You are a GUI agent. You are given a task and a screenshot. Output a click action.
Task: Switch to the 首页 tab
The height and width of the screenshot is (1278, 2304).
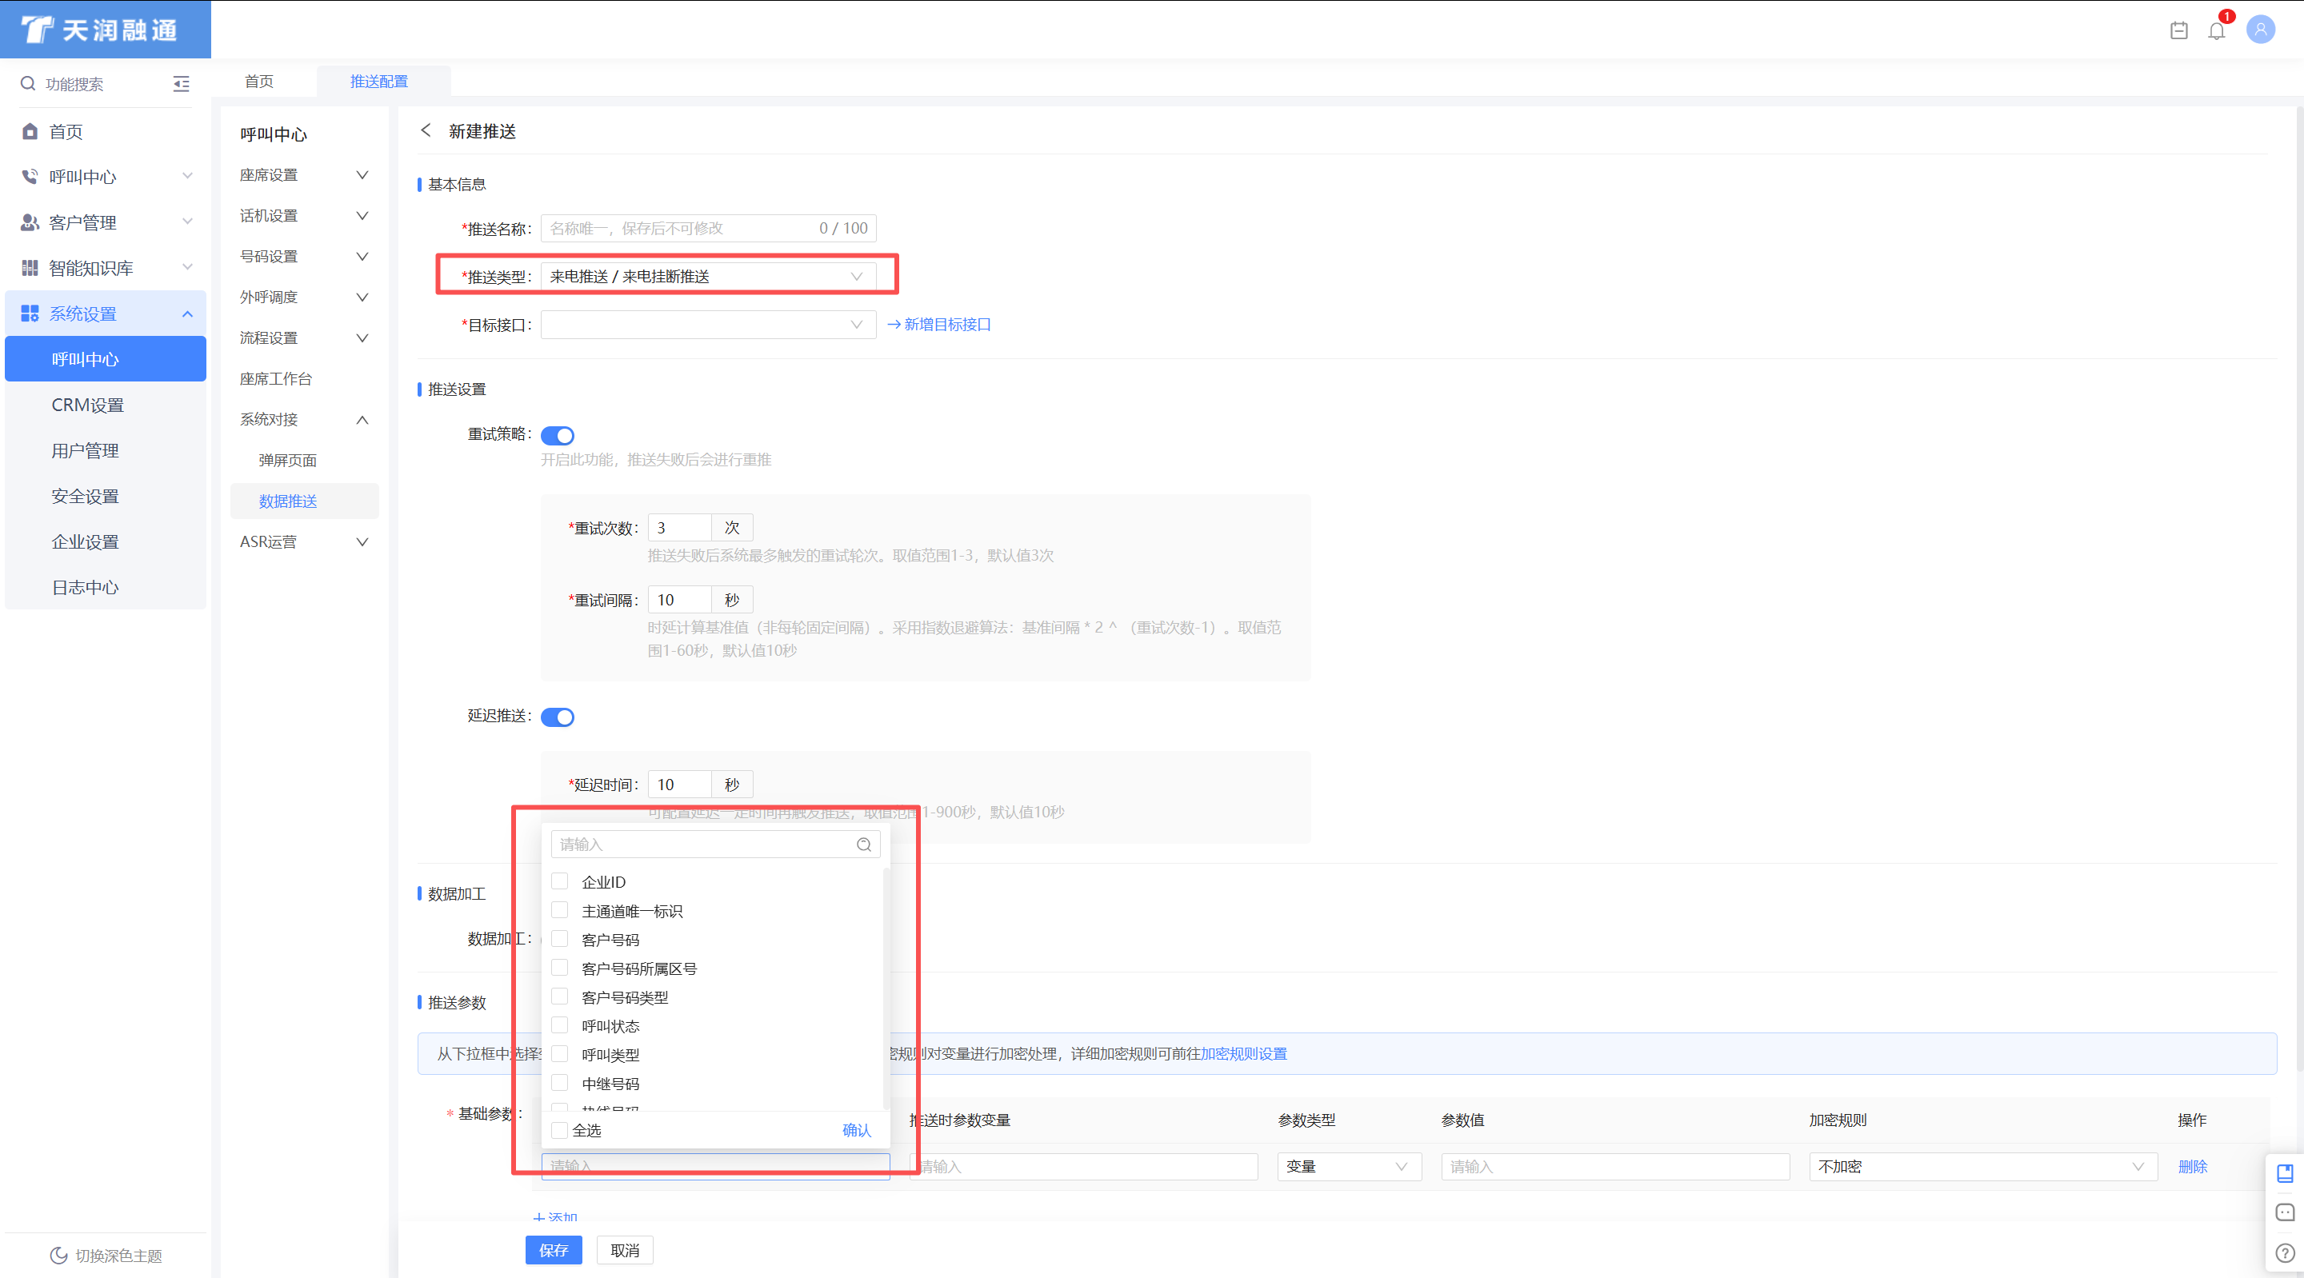tap(259, 82)
